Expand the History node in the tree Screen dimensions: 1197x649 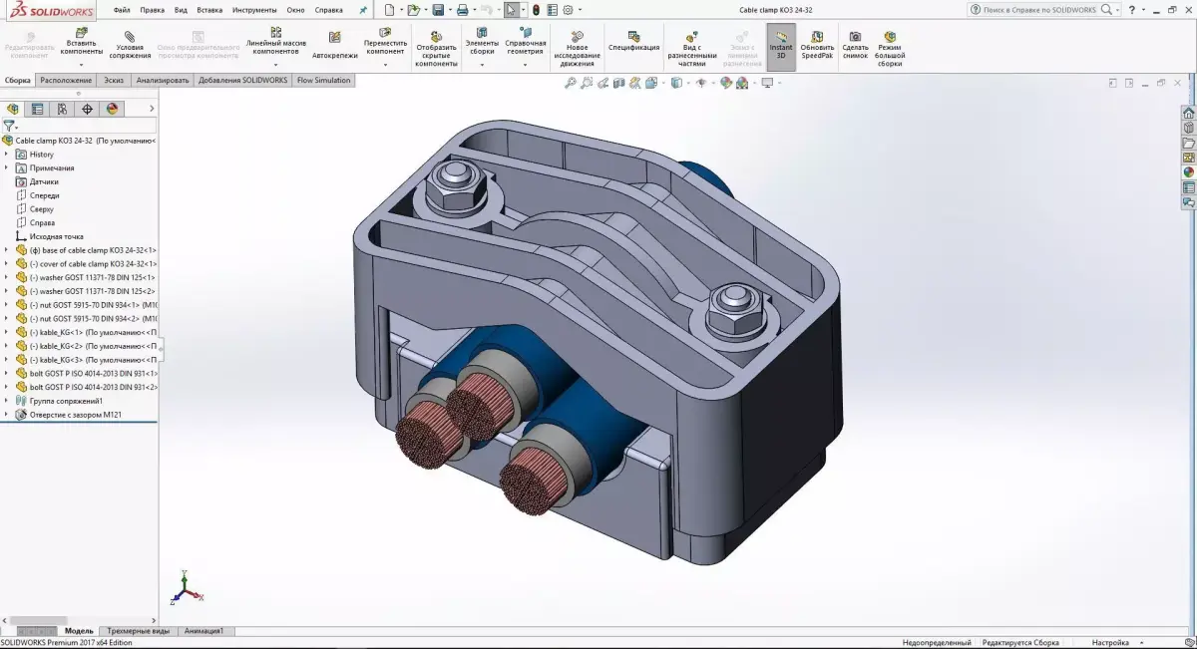8,154
